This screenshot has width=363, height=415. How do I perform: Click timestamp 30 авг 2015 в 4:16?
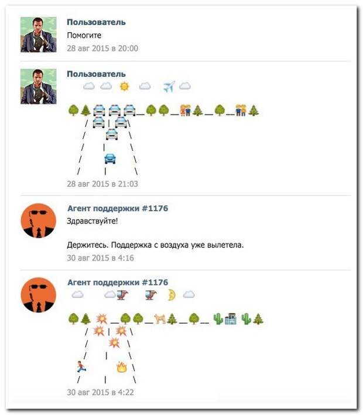coord(100,258)
